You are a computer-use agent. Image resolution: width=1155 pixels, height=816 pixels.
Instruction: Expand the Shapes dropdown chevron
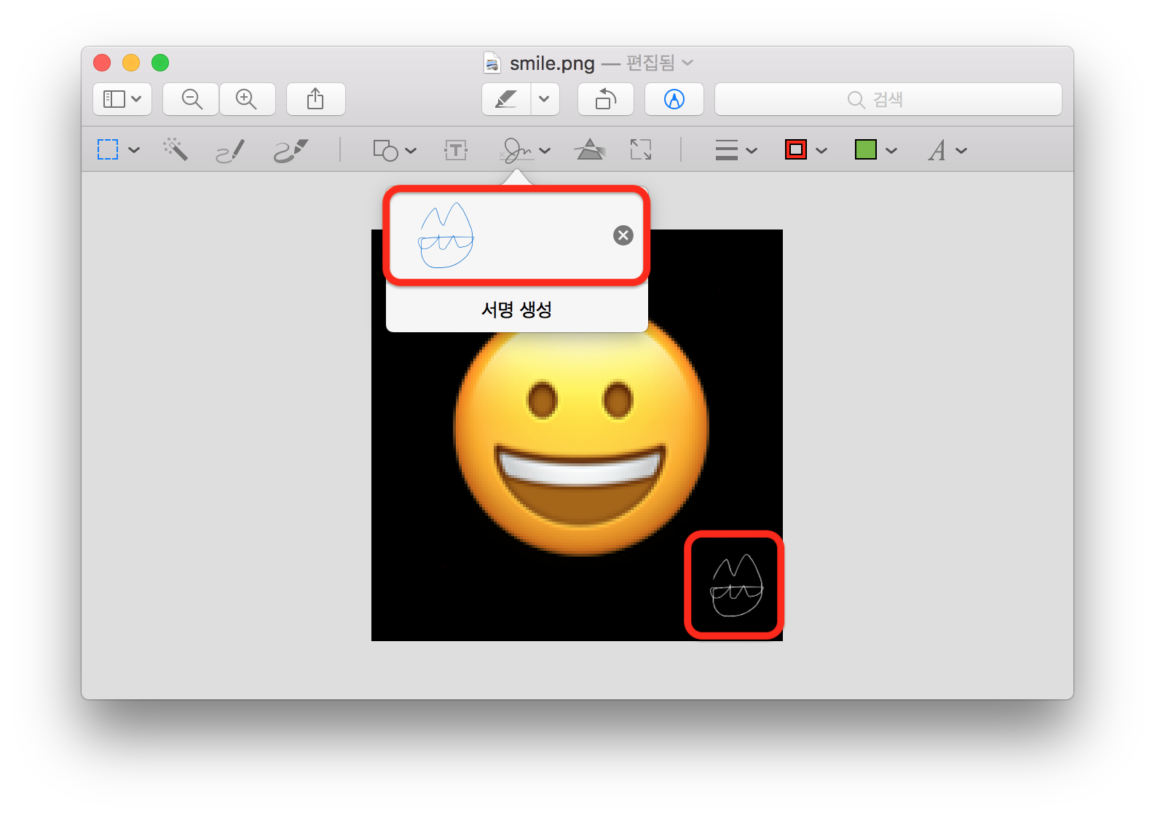(411, 151)
